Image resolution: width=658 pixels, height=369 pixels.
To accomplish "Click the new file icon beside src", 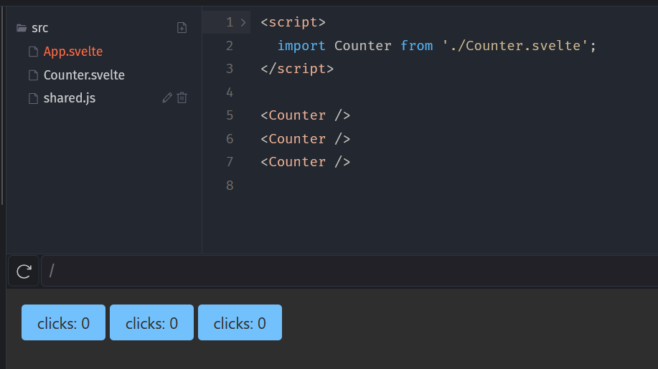I will coord(182,28).
